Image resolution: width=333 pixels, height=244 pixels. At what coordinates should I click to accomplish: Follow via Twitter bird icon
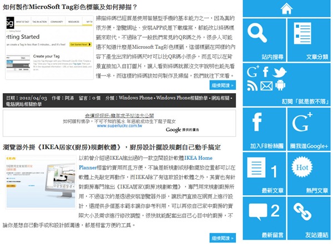[x=279, y=72]
